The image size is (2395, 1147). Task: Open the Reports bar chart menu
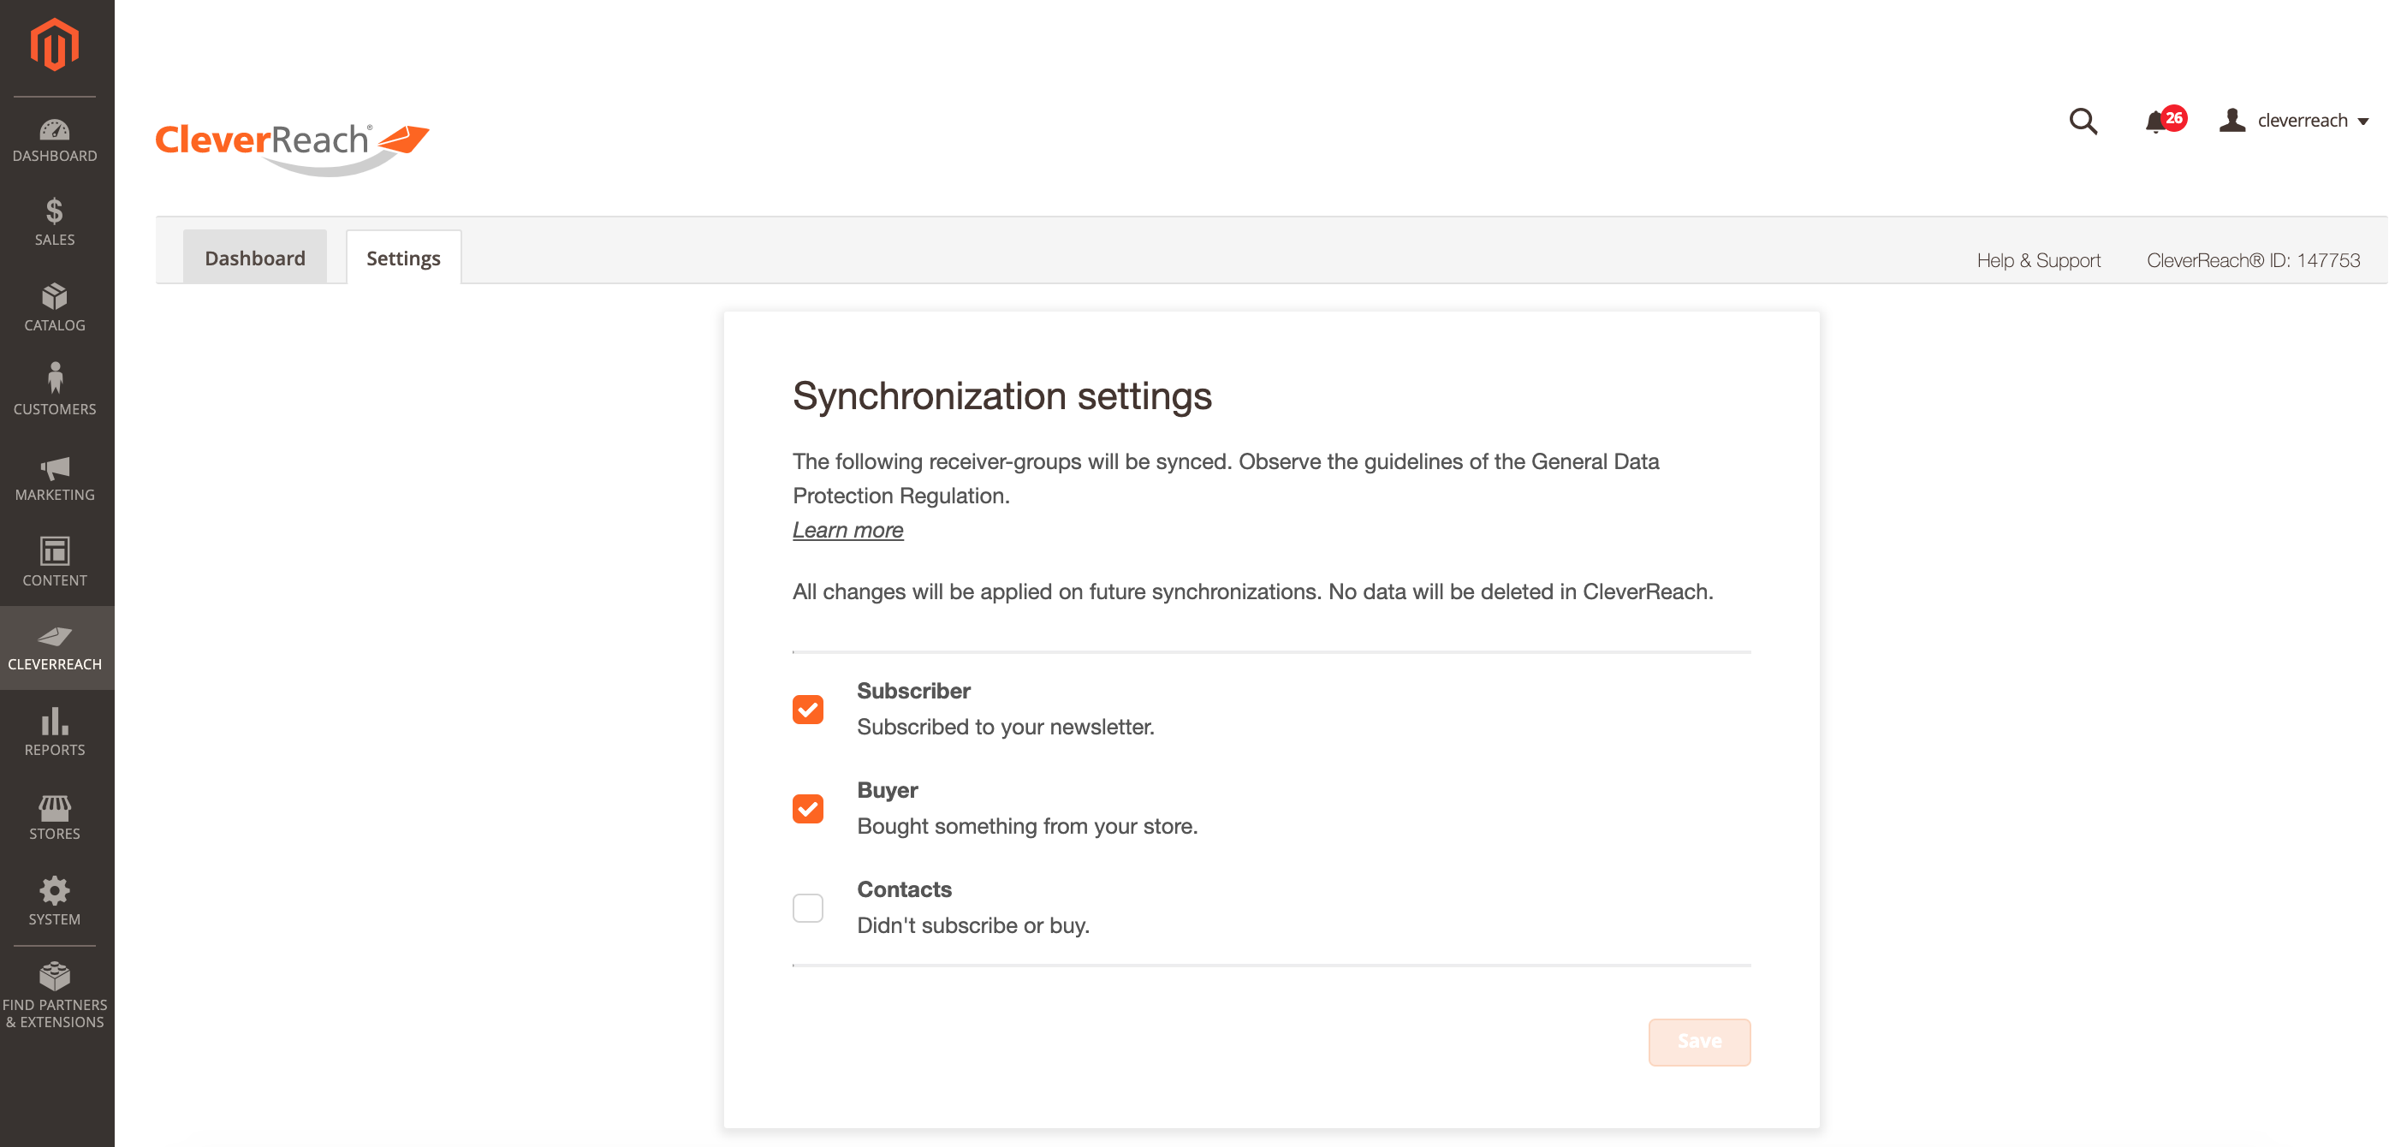[x=55, y=732]
